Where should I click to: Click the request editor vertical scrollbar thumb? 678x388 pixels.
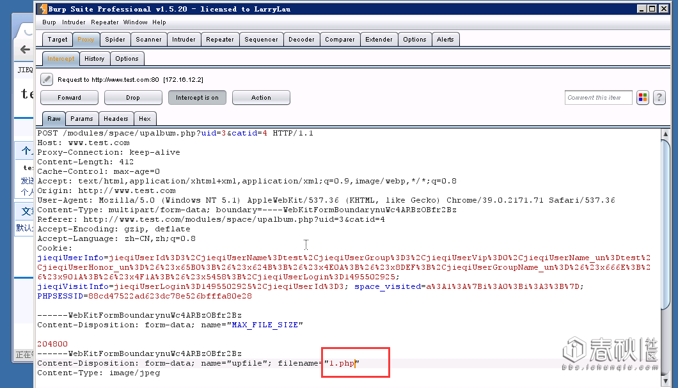[665, 224]
